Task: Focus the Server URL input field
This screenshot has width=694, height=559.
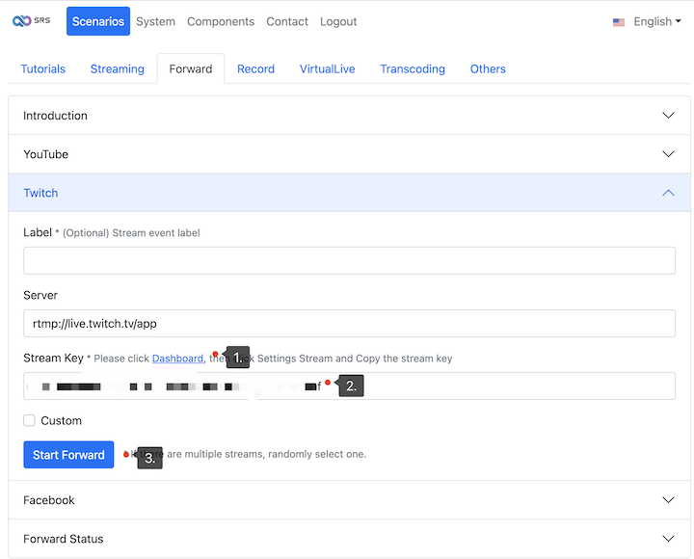Action: 349,323
